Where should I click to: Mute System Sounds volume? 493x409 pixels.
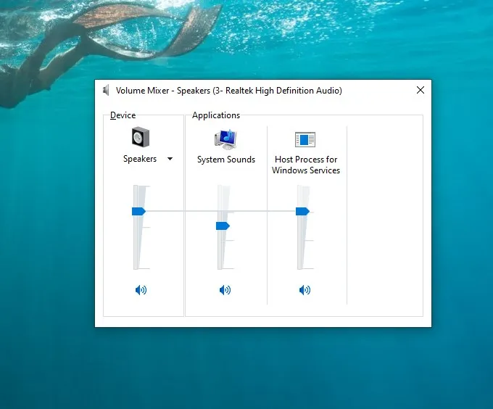pyautogui.click(x=225, y=290)
